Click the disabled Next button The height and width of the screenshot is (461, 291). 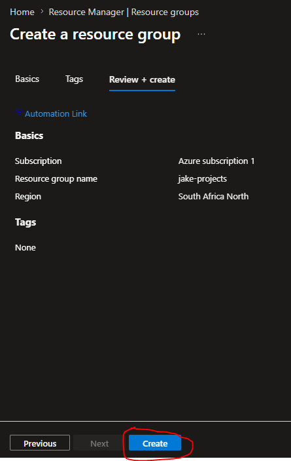click(99, 443)
